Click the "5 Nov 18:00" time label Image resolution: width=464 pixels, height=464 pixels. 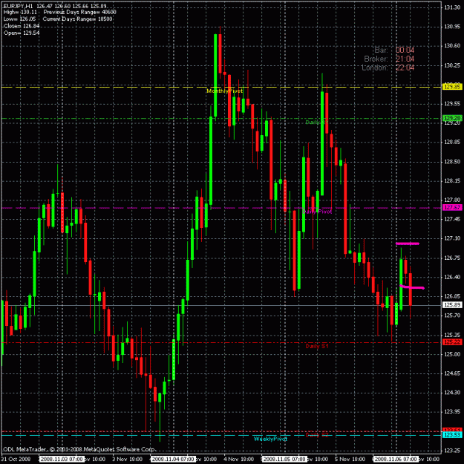[350, 460]
